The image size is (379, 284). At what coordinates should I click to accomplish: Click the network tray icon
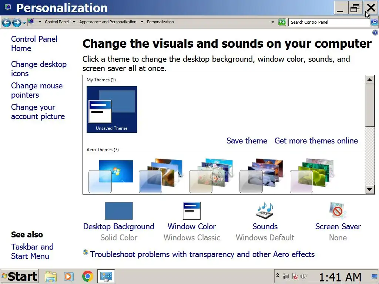(285, 276)
